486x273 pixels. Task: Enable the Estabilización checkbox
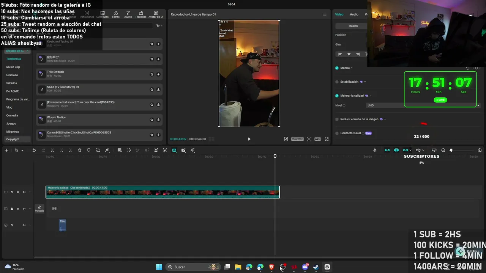[x=337, y=82]
